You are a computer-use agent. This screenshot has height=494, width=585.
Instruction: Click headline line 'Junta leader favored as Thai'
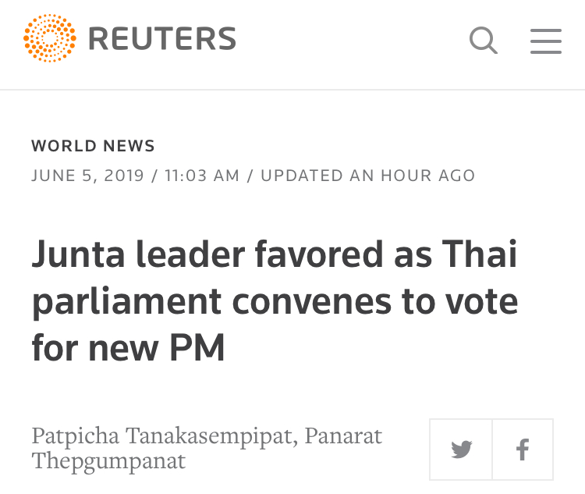[274, 254]
